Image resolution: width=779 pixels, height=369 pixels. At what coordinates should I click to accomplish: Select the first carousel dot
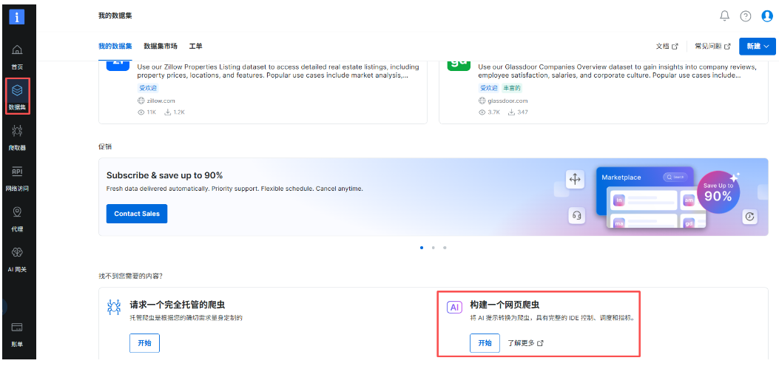point(422,247)
